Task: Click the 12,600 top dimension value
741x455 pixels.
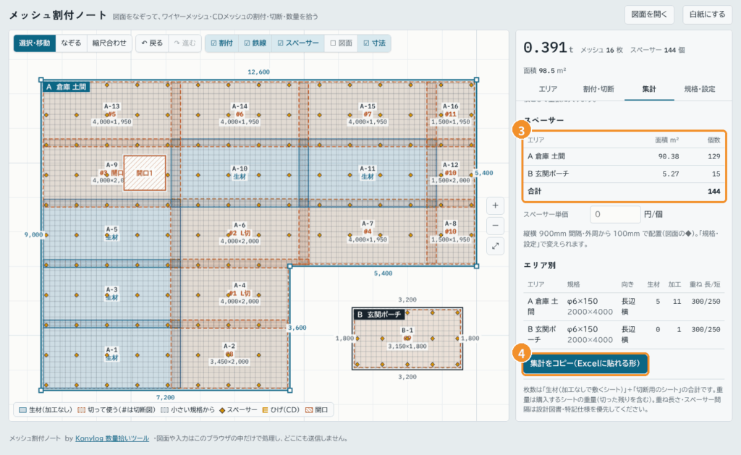Action: [x=258, y=72]
